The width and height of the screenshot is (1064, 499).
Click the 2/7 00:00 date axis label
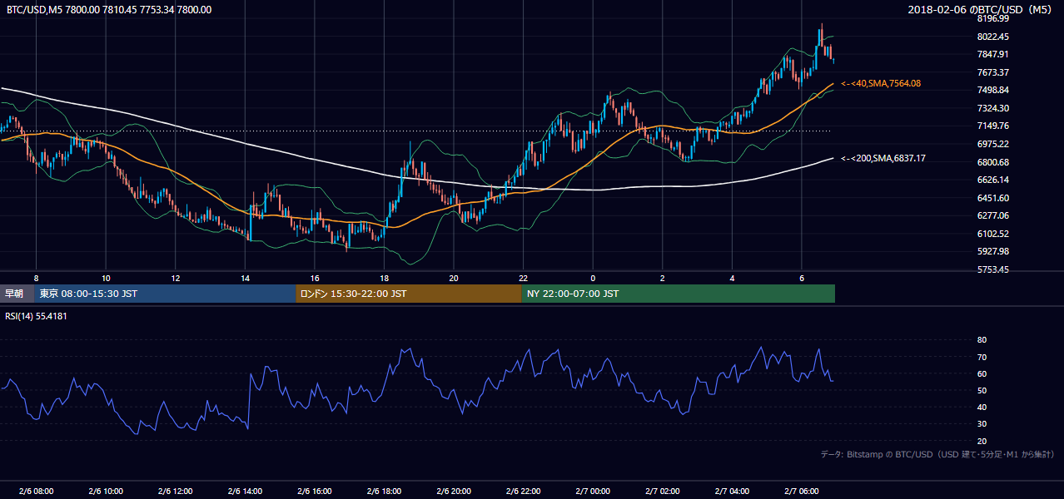coord(593,491)
